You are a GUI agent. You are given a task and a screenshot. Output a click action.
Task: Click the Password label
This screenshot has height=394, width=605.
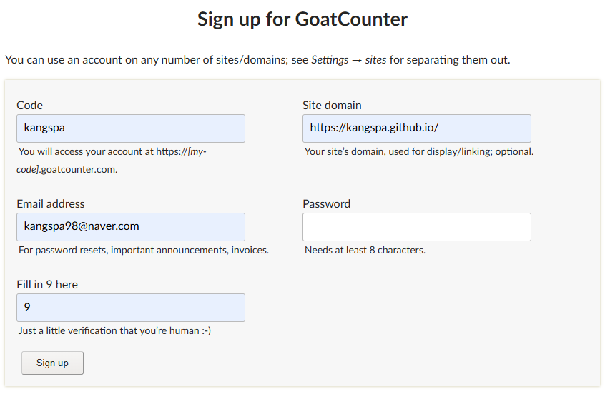(x=326, y=203)
